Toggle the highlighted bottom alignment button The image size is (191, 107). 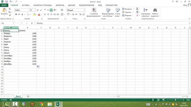click(51, 10)
